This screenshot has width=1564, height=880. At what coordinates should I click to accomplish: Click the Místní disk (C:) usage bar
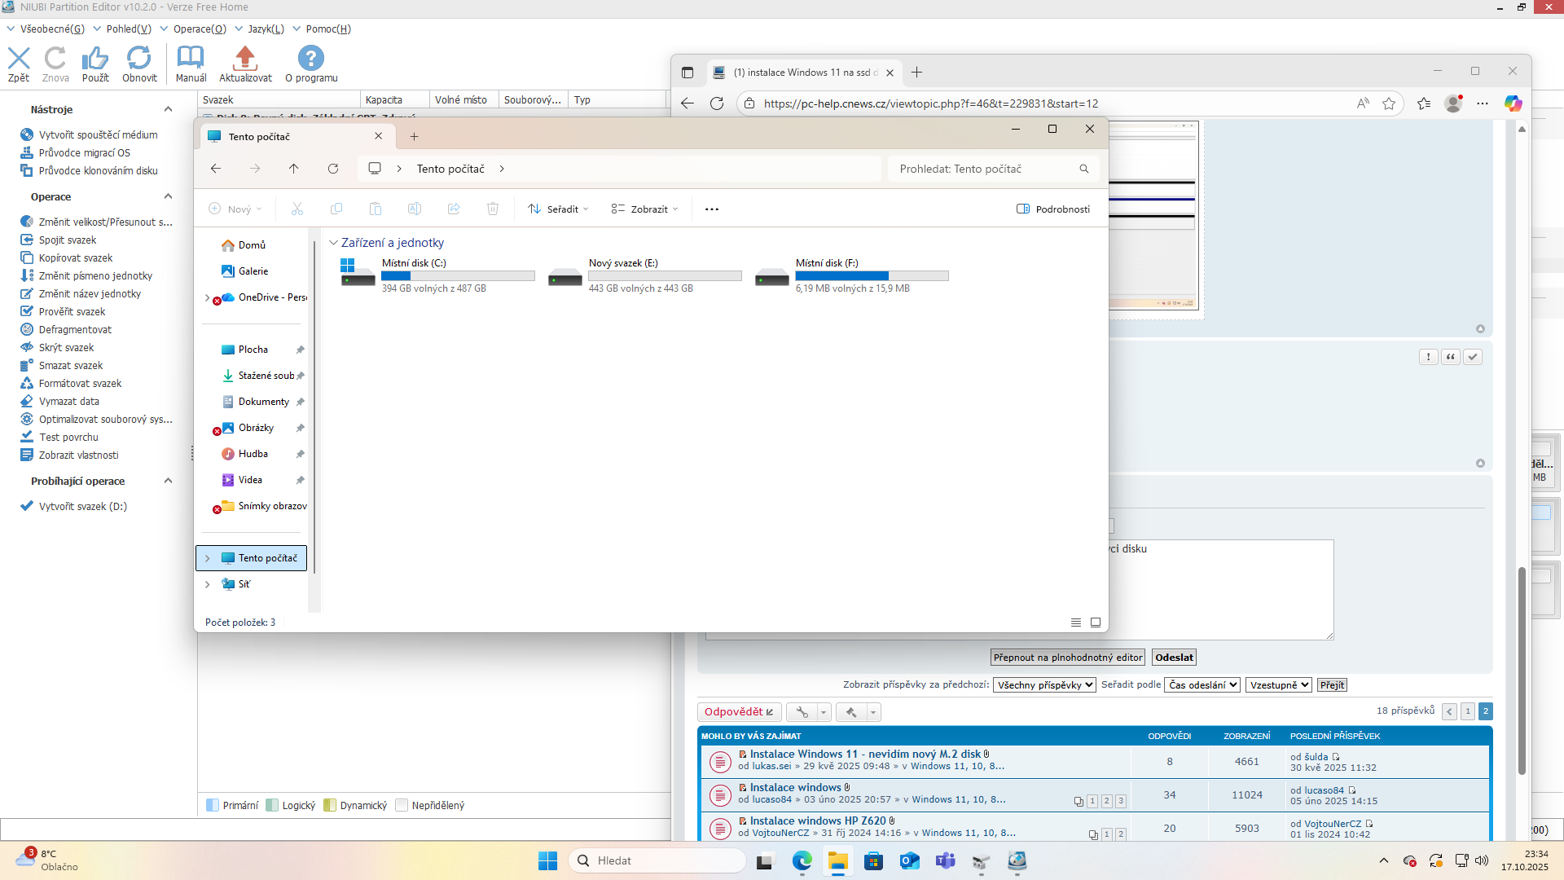coord(458,276)
